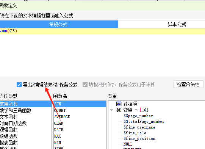Select 时间日期函数 function type
The height and width of the screenshot is (149, 205).
(26, 123)
